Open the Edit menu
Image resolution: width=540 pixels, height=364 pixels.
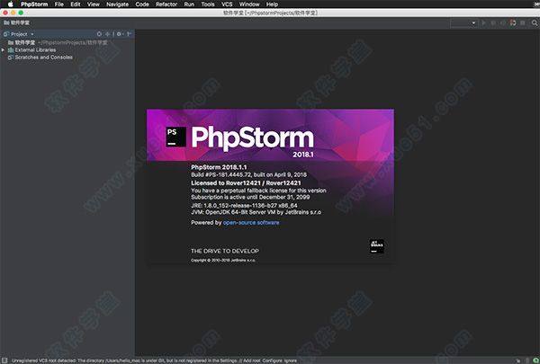(75, 4)
